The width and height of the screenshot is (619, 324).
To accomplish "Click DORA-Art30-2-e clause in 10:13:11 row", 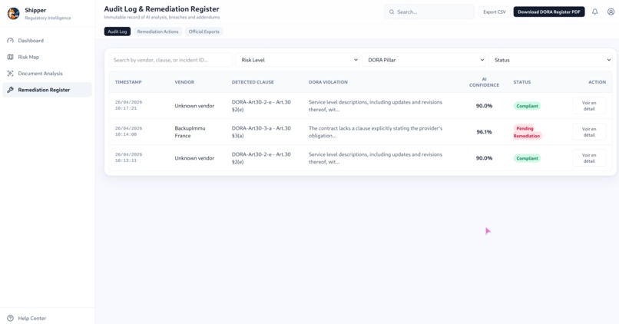I will pyautogui.click(x=261, y=158).
